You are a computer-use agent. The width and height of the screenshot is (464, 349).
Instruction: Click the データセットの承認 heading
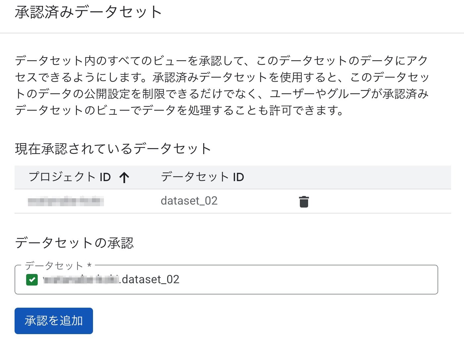click(x=74, y=243)
